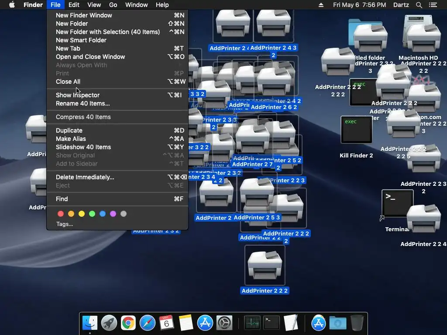Click the eject icon in menu bar

pos(321,5)
